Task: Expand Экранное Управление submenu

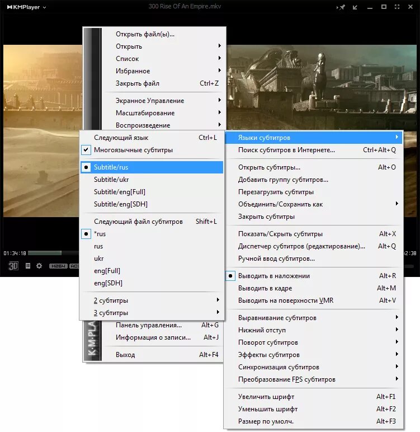Action: (x=164, y=101)
